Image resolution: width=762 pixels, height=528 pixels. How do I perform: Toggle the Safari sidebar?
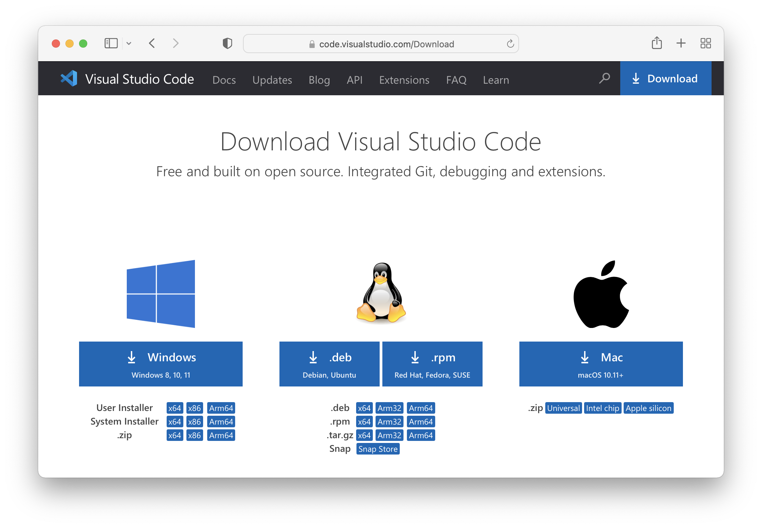[x=111, y=43]
